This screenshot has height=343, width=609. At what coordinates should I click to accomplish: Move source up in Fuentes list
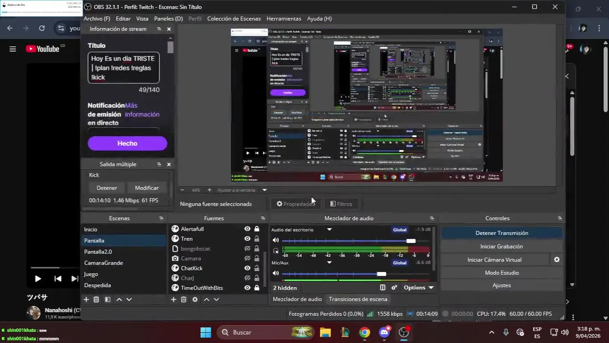(206, 299)
